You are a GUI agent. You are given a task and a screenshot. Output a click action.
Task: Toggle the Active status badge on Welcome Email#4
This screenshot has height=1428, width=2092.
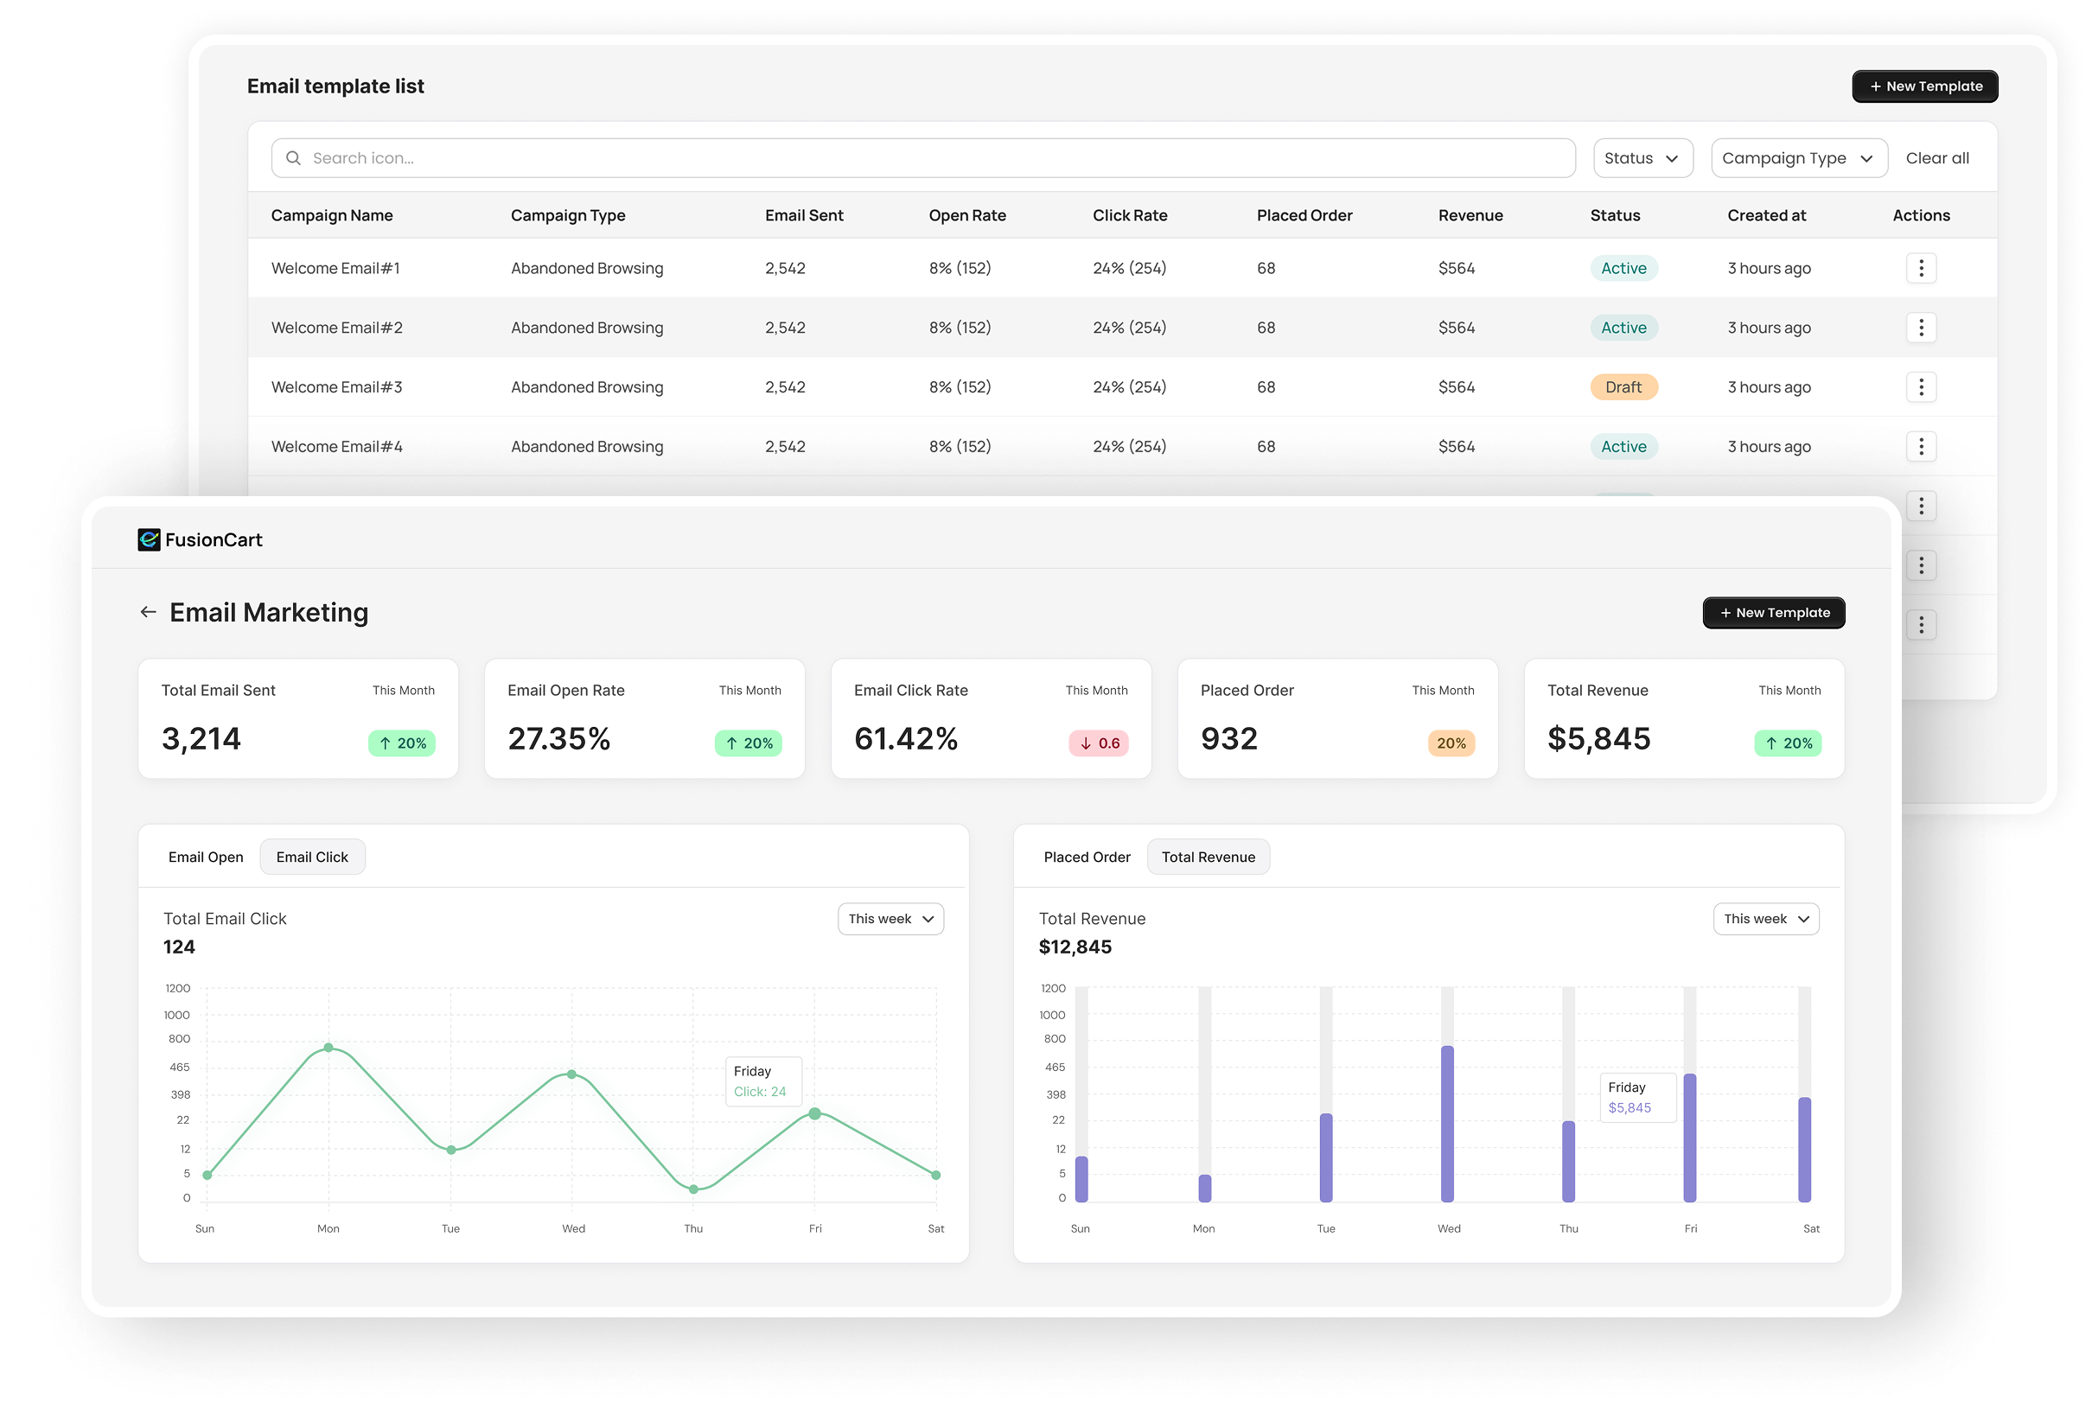(1624, 446)
